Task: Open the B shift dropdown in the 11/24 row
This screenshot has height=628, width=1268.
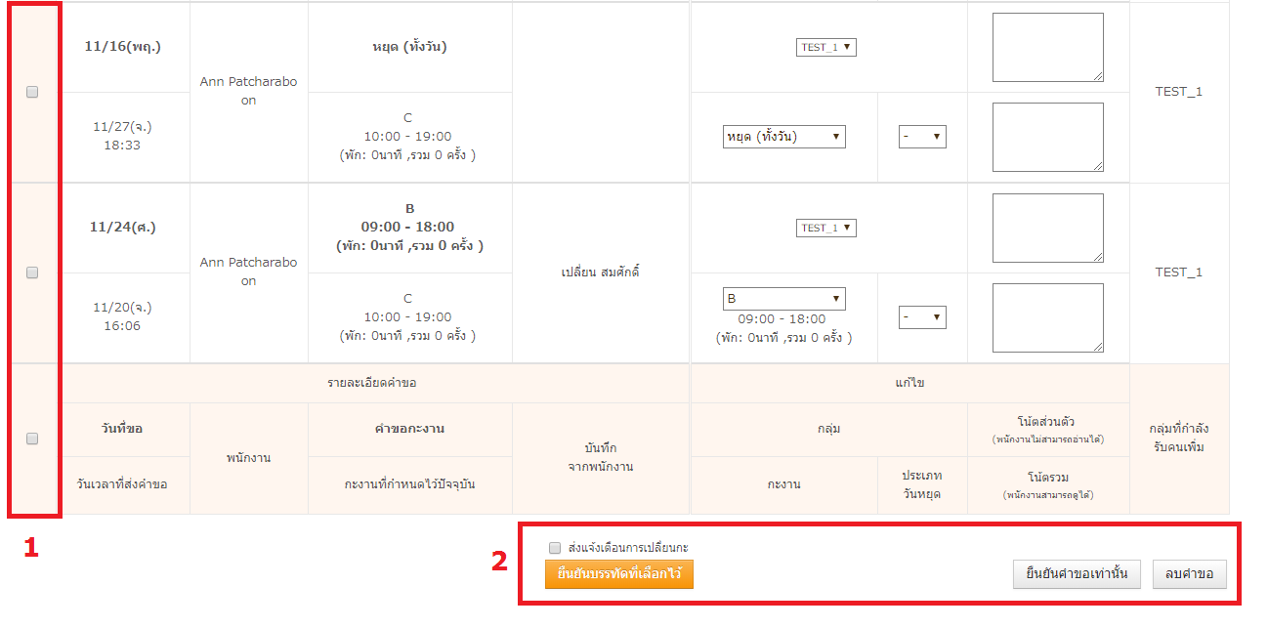Action: pos(783,299)
